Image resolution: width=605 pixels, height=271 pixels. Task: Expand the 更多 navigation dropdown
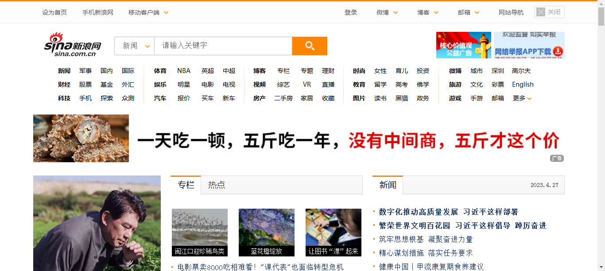coord(522,98)
